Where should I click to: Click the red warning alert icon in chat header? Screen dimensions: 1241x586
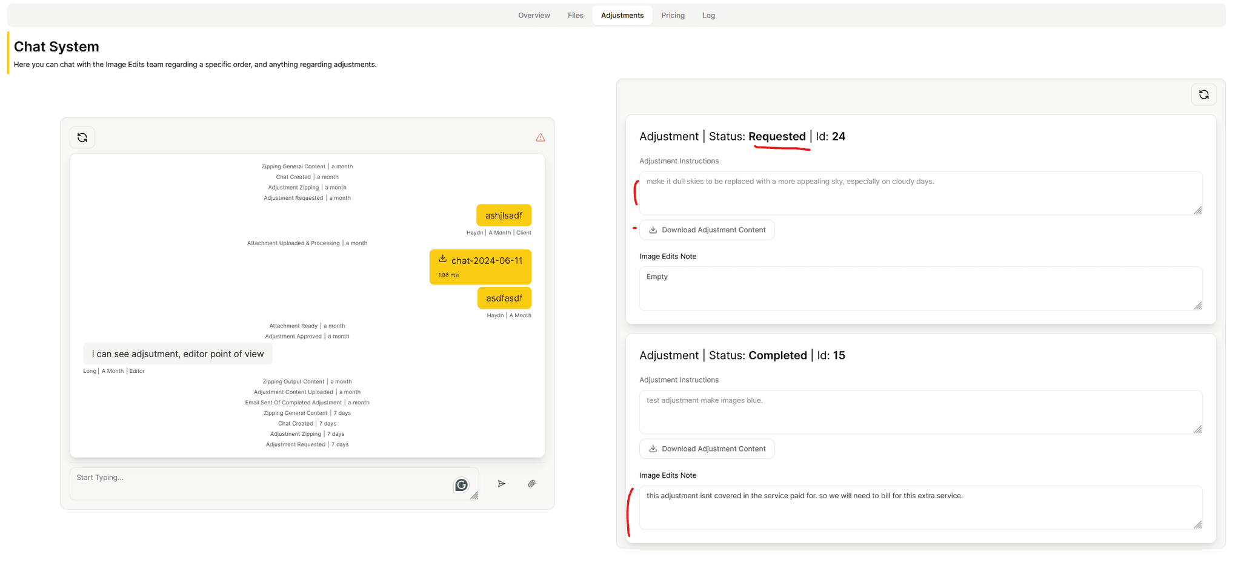point(540,137)
